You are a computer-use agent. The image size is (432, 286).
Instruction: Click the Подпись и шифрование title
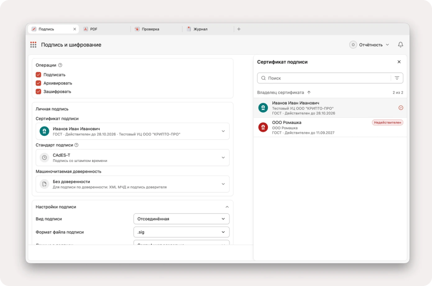tap(71, 45)
